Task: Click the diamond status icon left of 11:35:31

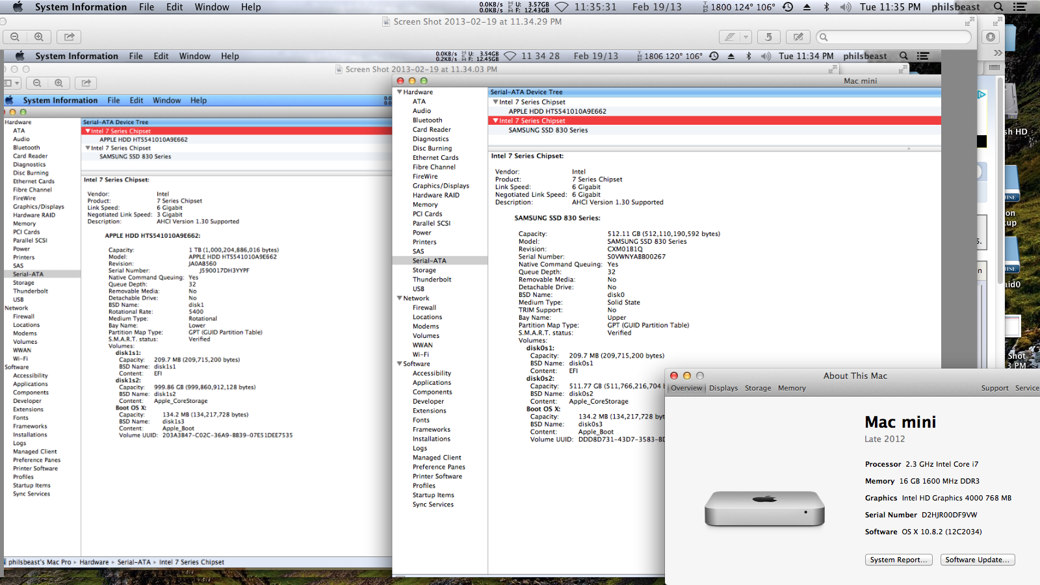Action: point(562,7)
